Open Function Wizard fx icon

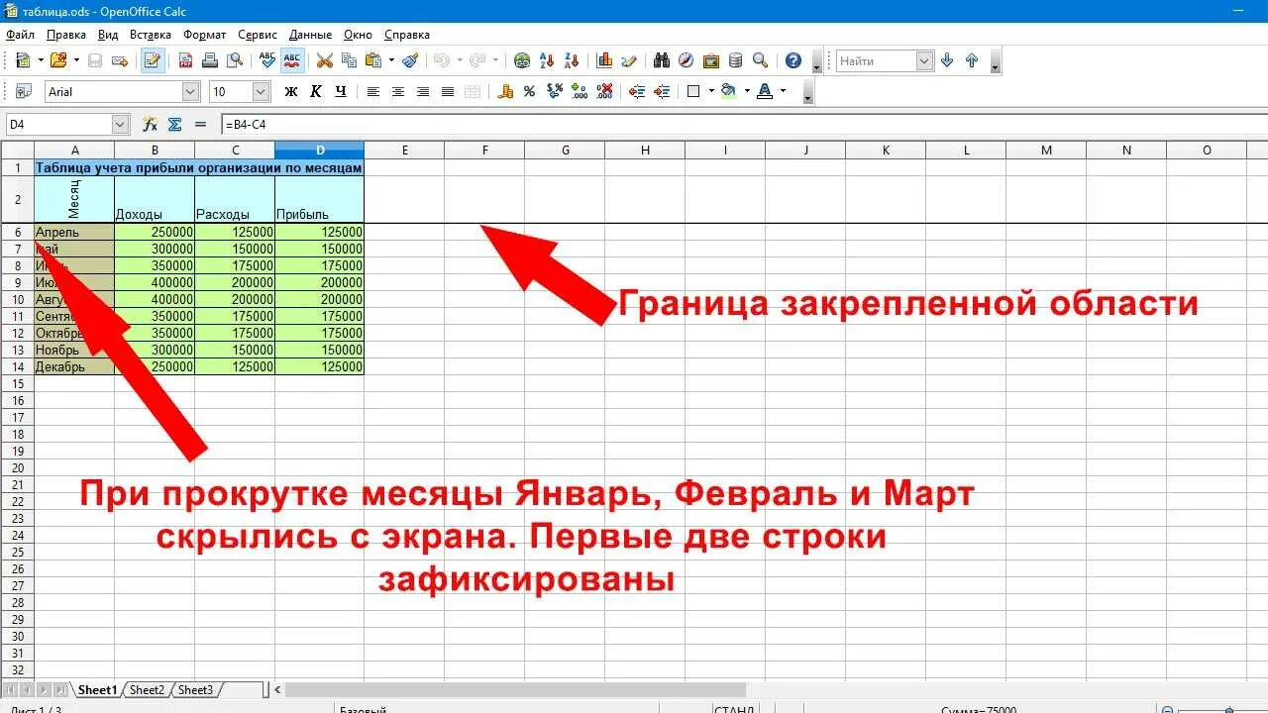click(151, 124)
